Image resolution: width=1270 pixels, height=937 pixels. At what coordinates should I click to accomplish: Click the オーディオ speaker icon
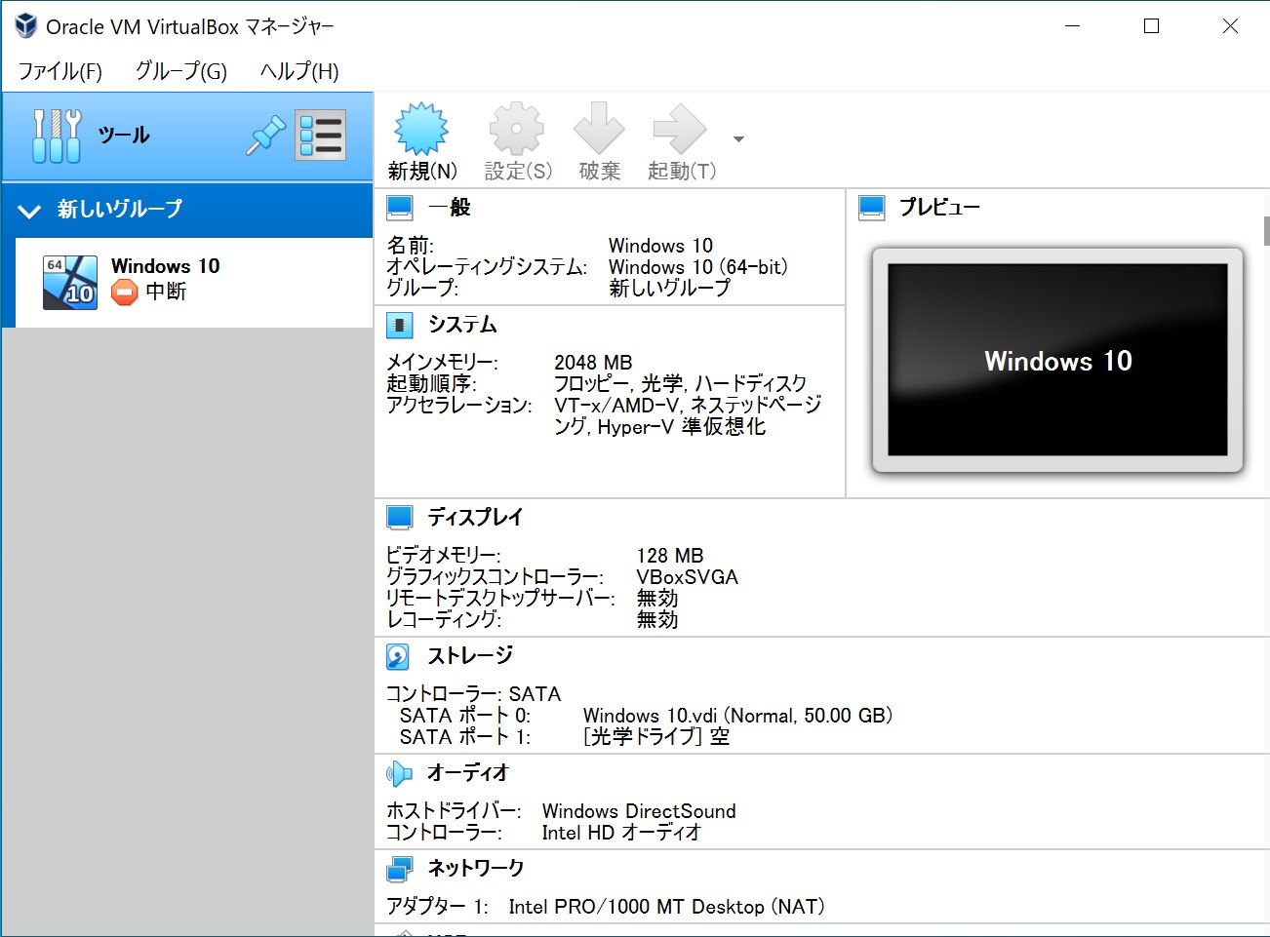coord(400,772)
